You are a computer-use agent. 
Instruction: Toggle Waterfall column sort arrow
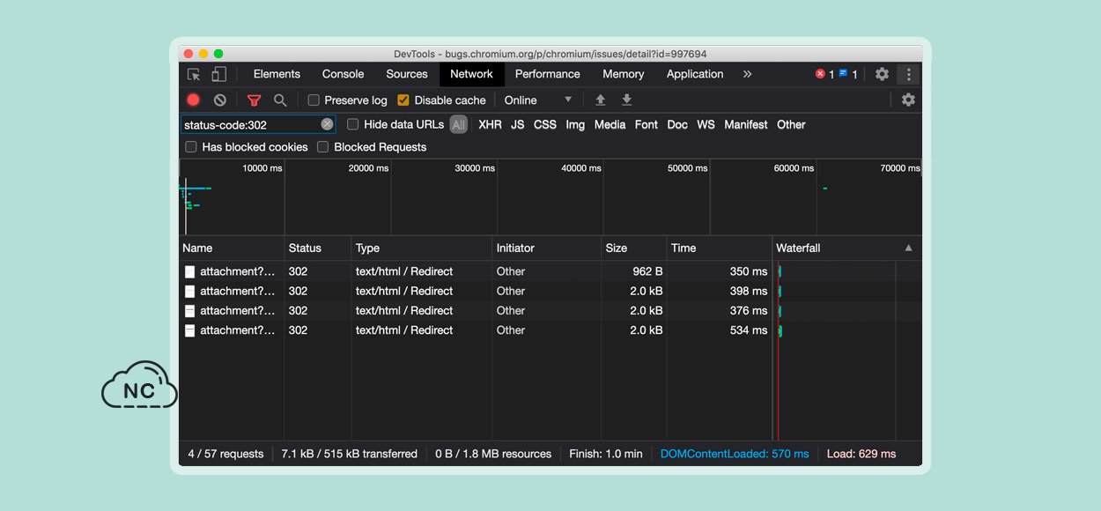point(908,248)
